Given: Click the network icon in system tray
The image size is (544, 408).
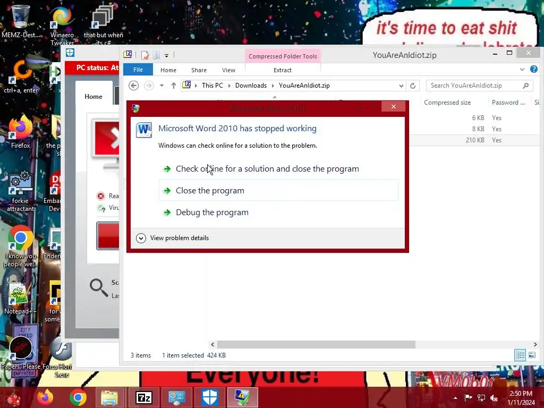Looking at the screenshot, I should (481, 397).
